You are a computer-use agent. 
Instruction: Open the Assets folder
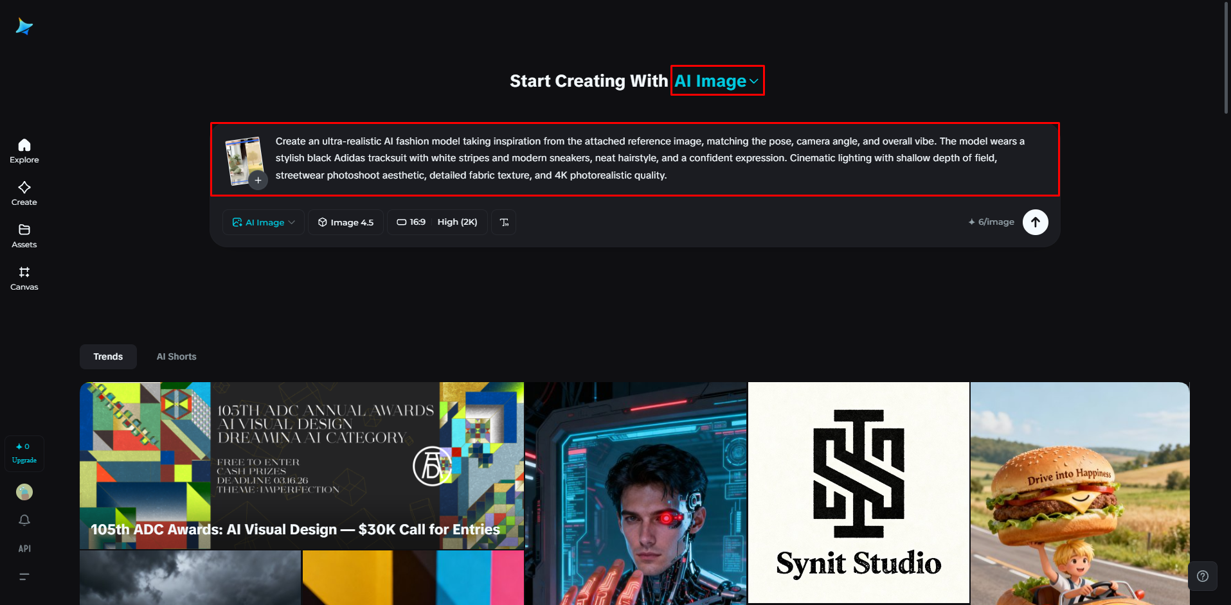click(24, 236)
